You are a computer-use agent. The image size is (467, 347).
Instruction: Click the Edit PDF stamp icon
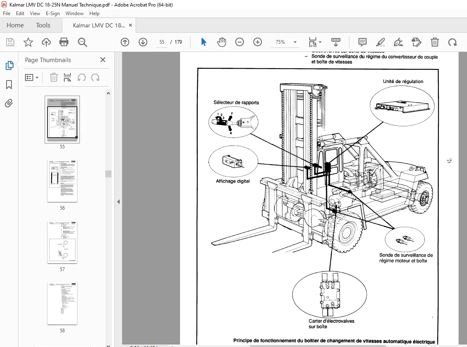416,42
